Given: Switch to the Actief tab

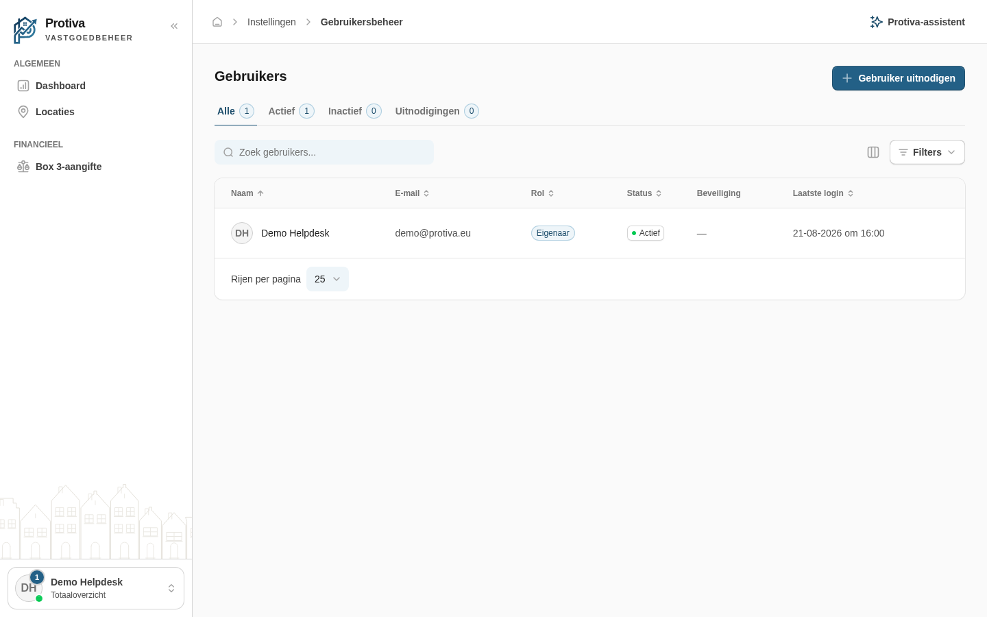Looking at the screenshot, I should point(291,111).
